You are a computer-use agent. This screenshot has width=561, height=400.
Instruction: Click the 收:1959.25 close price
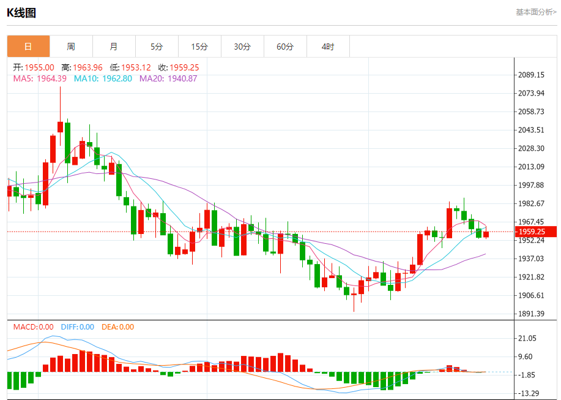pyautogui.click(x=179, y=67)
